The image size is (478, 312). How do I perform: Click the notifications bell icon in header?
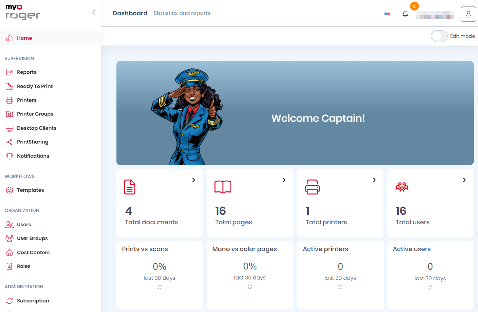coord(405,14)
